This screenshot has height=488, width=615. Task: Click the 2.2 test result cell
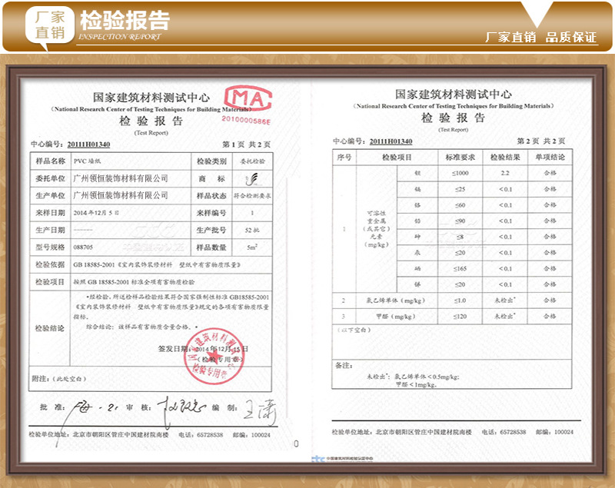505,173
